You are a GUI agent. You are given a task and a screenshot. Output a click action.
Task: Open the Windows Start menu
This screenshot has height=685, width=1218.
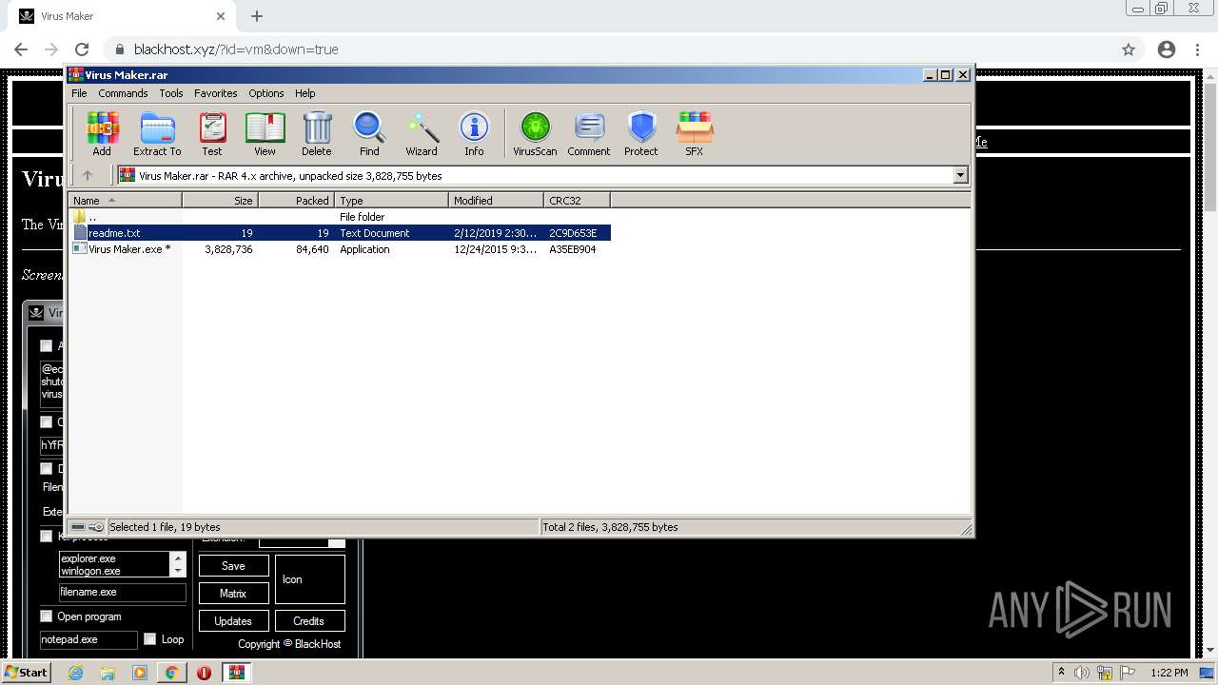[26, 673]
